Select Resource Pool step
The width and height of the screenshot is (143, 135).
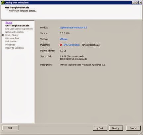pos(12,38)
